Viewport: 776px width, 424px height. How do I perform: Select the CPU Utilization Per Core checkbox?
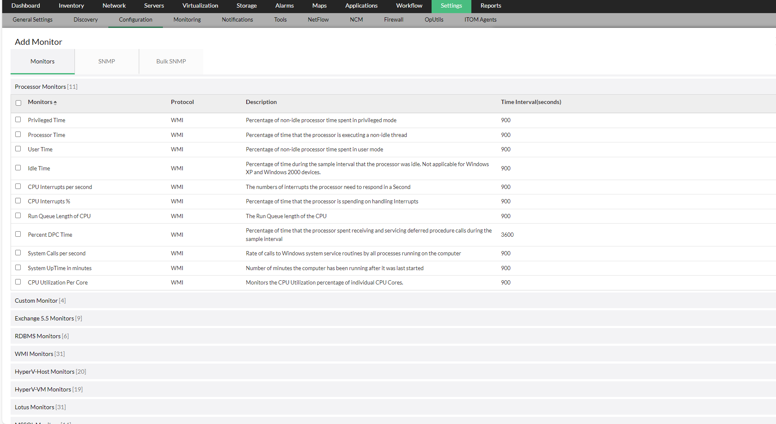pyautogui.click(x=18, y=282)
